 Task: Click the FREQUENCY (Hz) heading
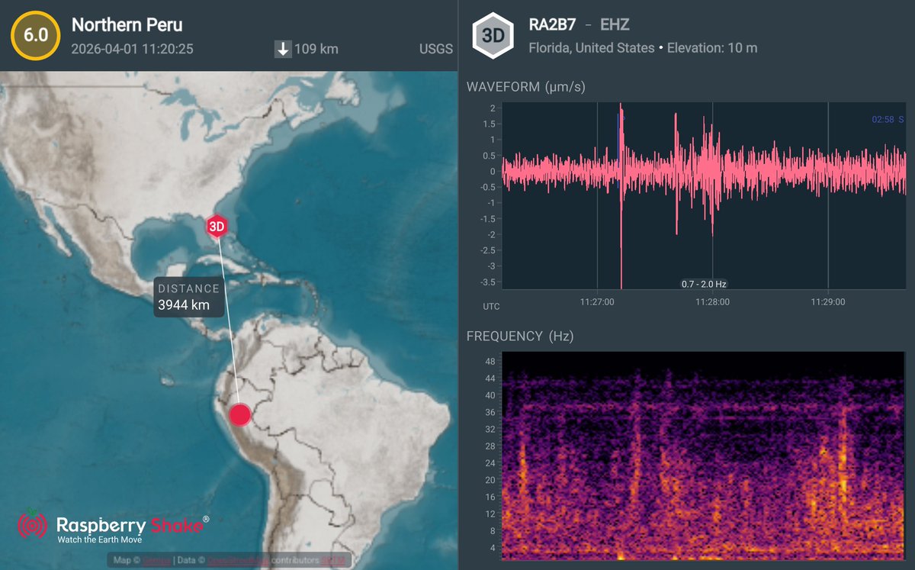520,337
